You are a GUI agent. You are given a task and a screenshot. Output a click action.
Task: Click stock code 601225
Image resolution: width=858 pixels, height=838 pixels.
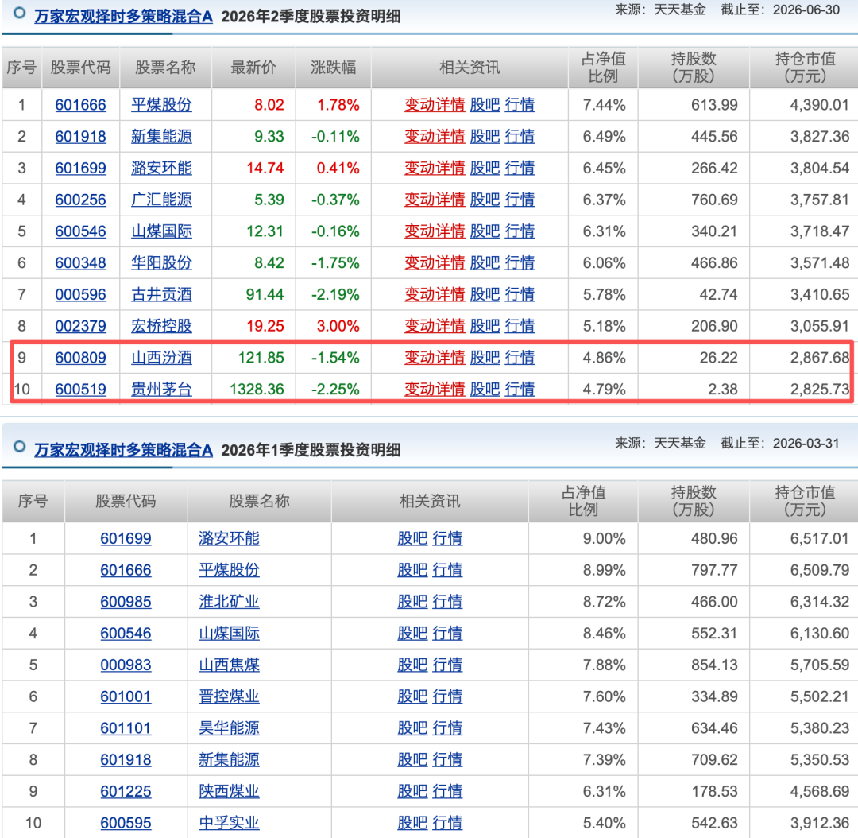126,791
